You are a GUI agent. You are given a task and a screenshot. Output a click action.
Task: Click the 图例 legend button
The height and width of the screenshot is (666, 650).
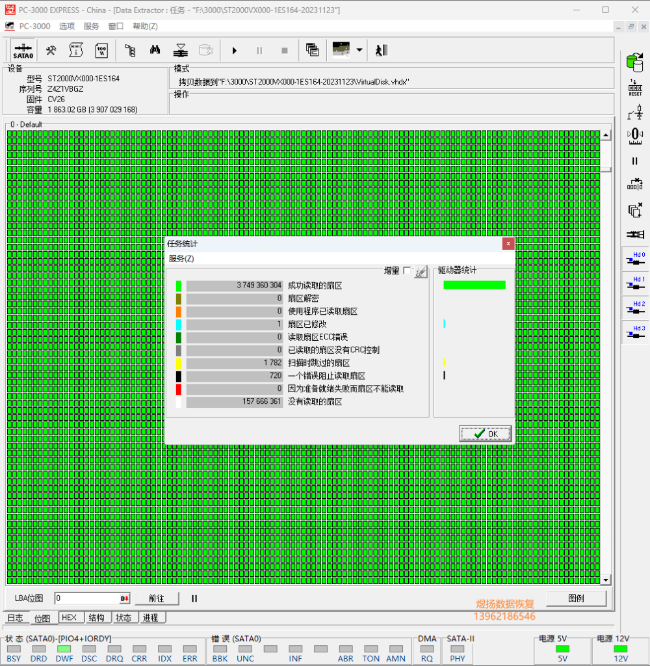coord(576,598)
